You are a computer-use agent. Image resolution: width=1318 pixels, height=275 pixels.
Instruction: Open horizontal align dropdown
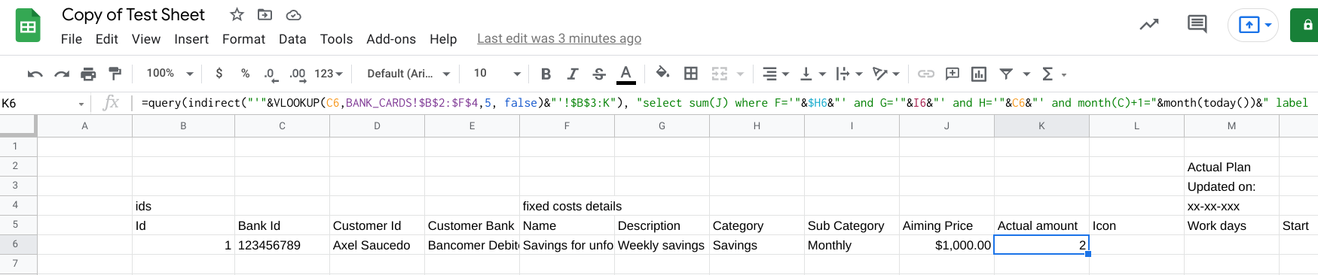click(775, 74)
